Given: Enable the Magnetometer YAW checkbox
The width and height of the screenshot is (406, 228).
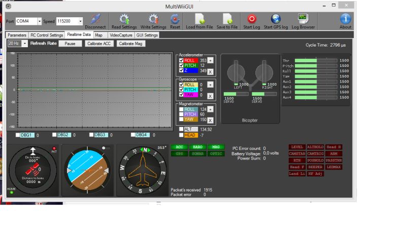Looking at the screenshot, I should (181, 120).
